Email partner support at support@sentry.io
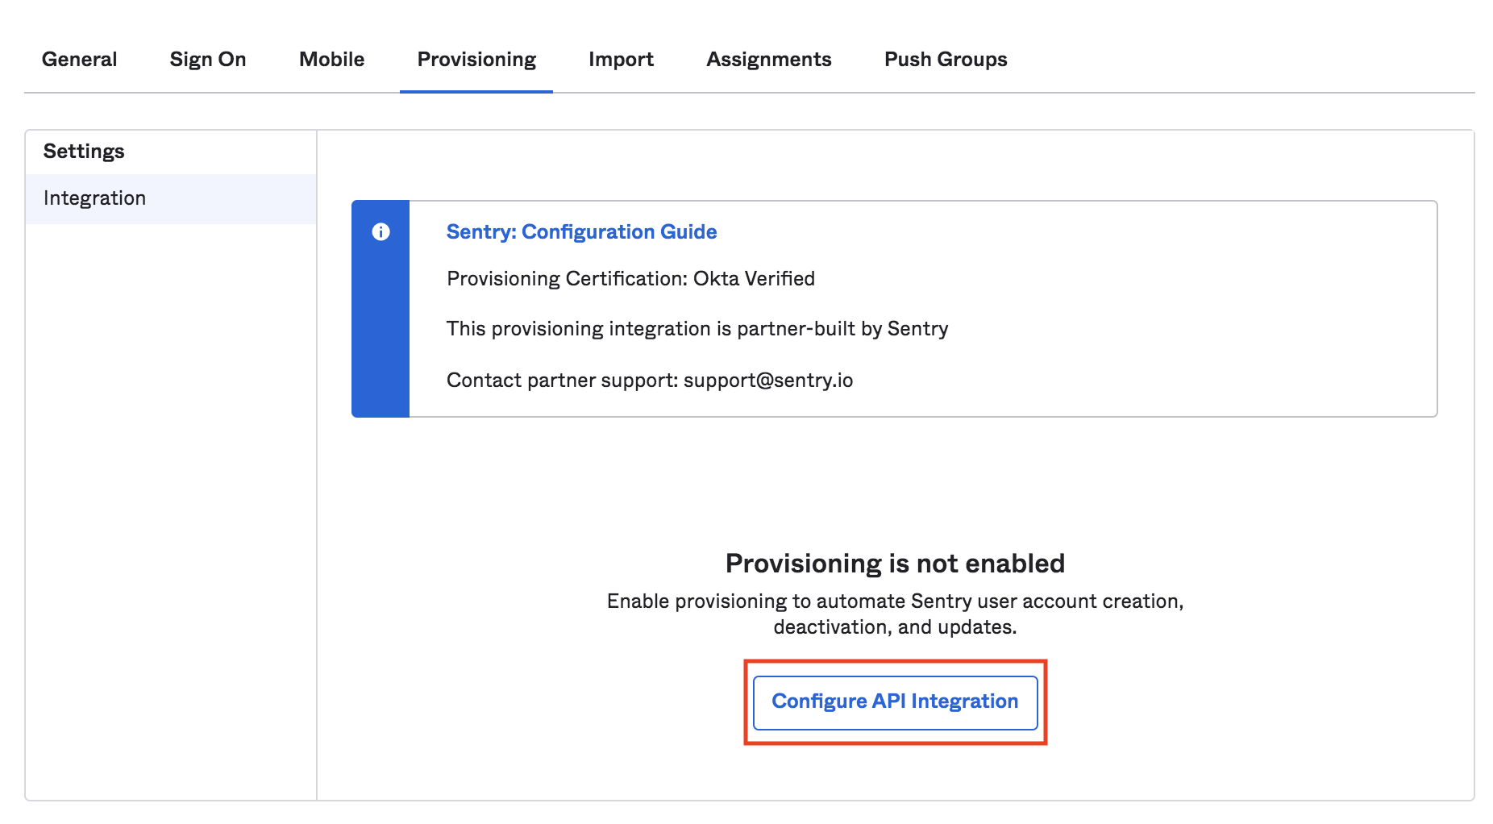The height and width of the screenshot is (824, 1493). [770, 380]
